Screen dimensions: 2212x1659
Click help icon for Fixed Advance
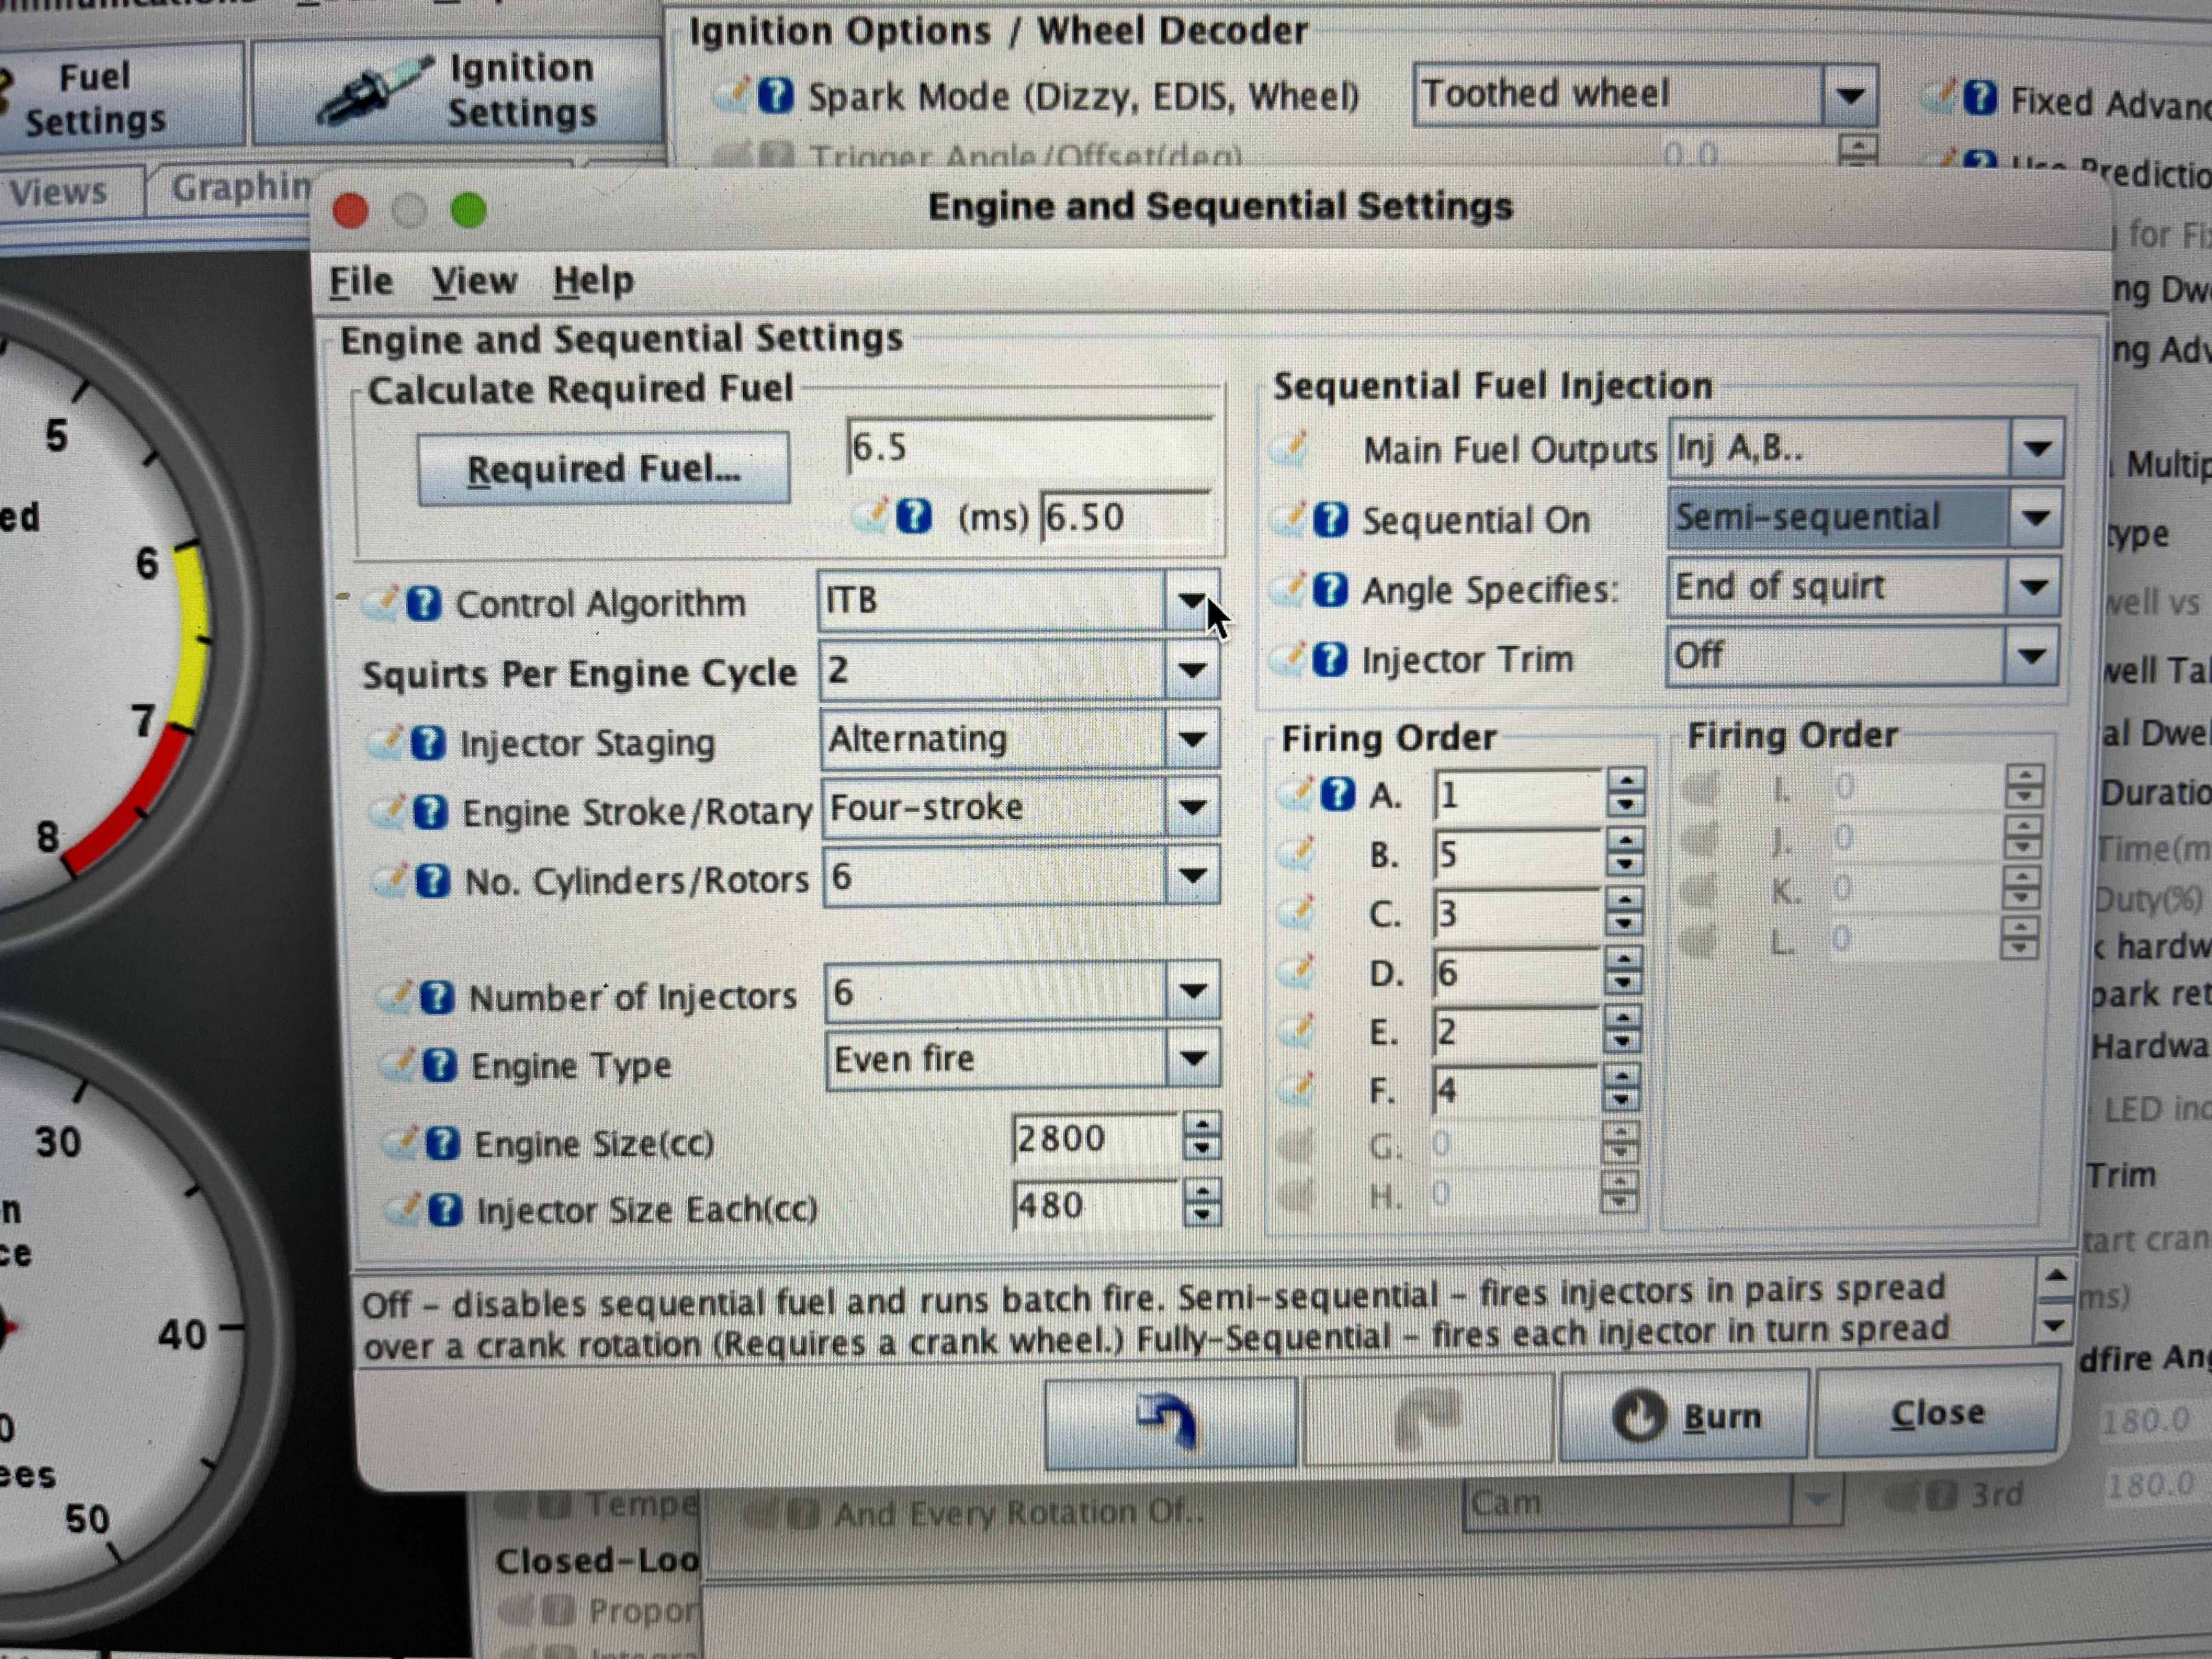(x=1980, y=98)
